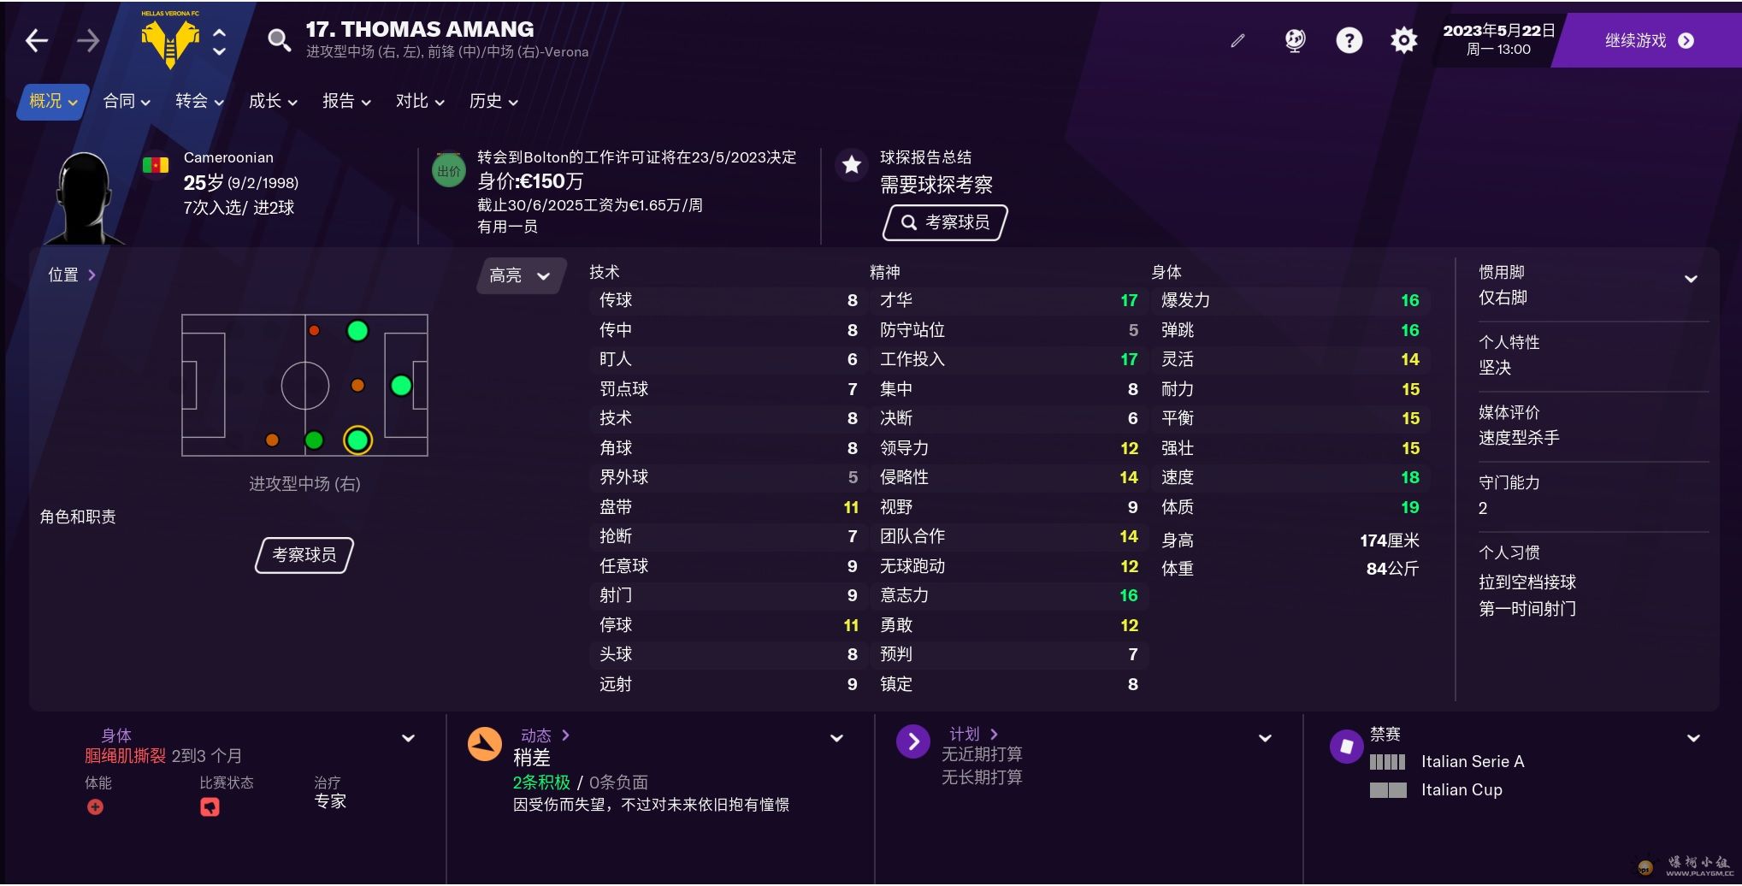
Task: Select the center attacking midfield position dot
Action: (357, 386)
